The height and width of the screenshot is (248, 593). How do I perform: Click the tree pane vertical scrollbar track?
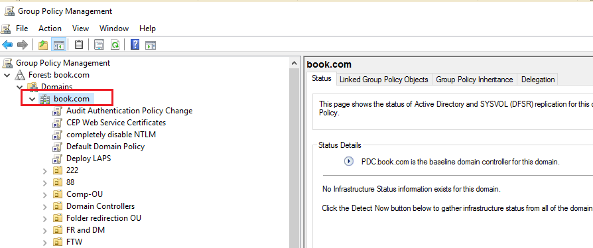294,158
